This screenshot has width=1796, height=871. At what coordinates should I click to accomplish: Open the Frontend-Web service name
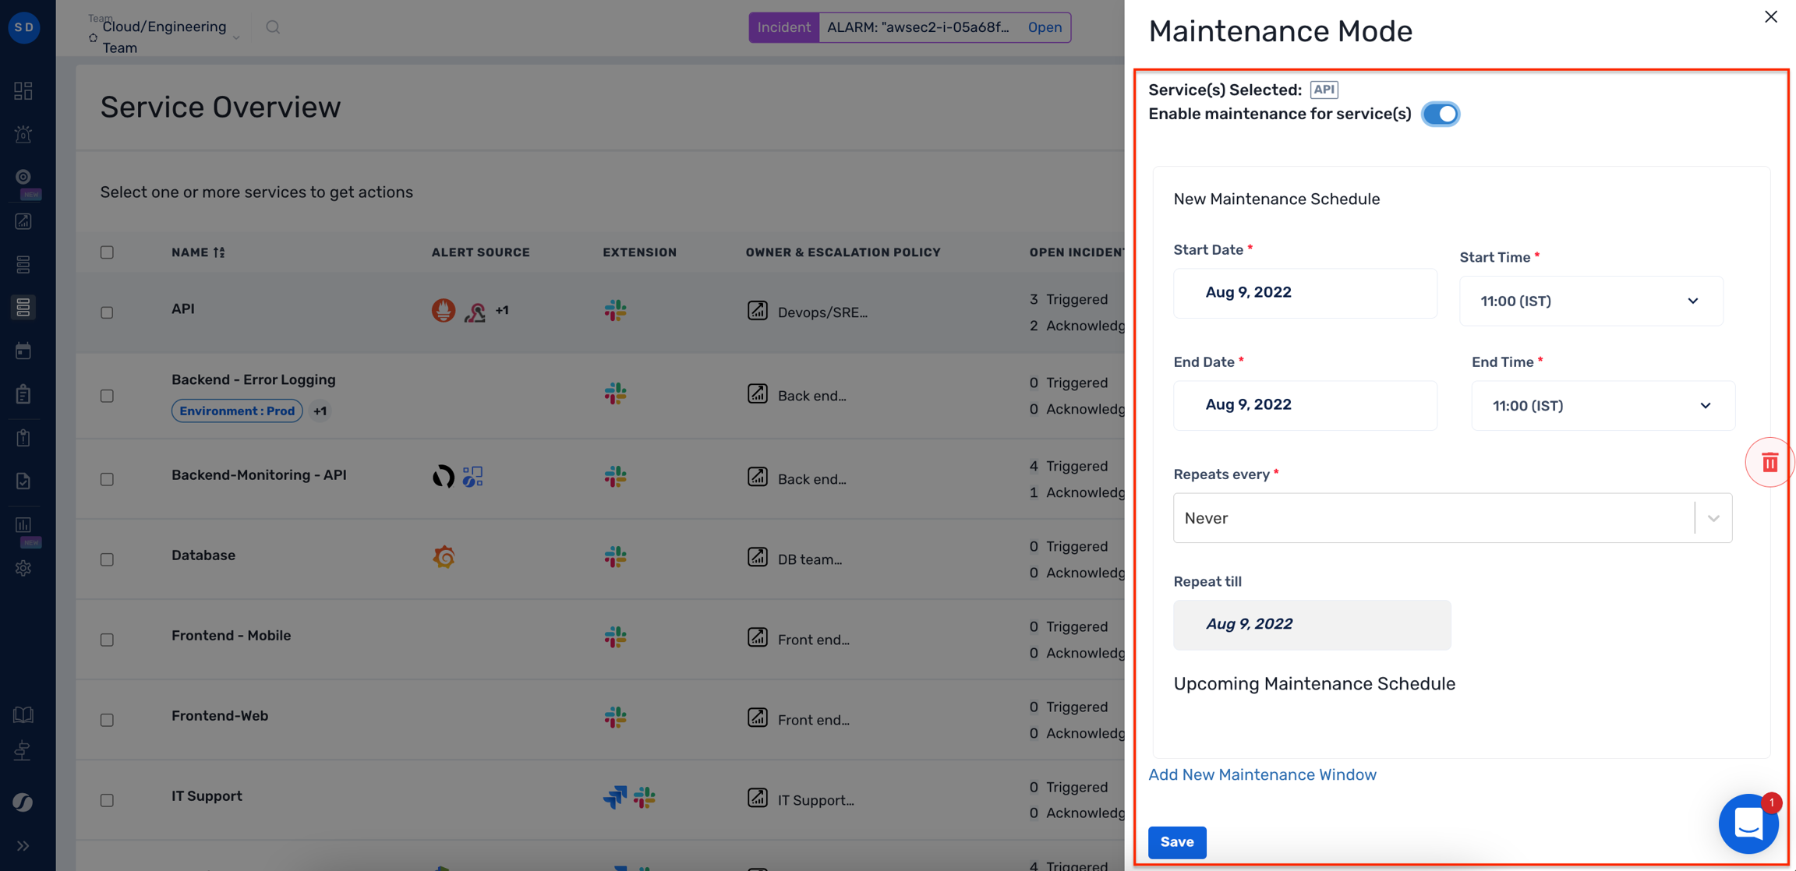pos(220,715)
